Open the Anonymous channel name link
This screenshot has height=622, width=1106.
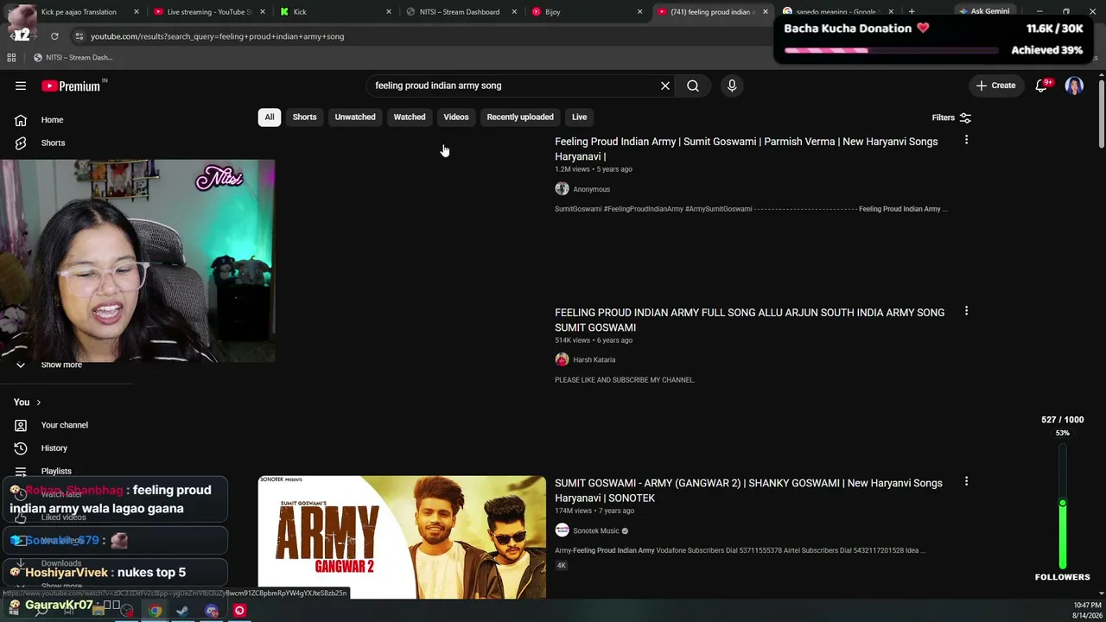[x=591, y=189]
